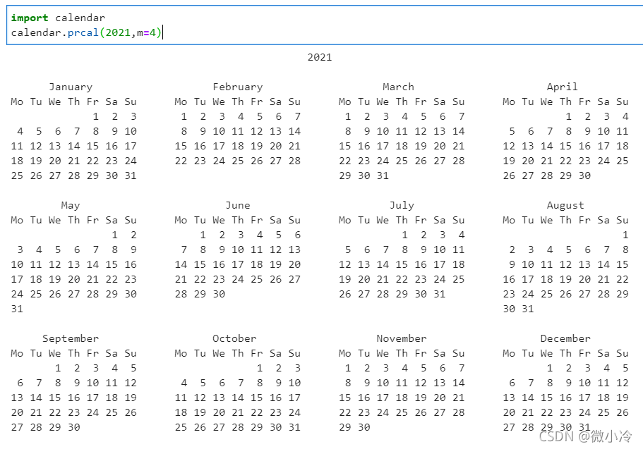The height and width of the screenshot is (449, 643).
Task: Click day 4 in the July calendar
Action: (462, 235)
